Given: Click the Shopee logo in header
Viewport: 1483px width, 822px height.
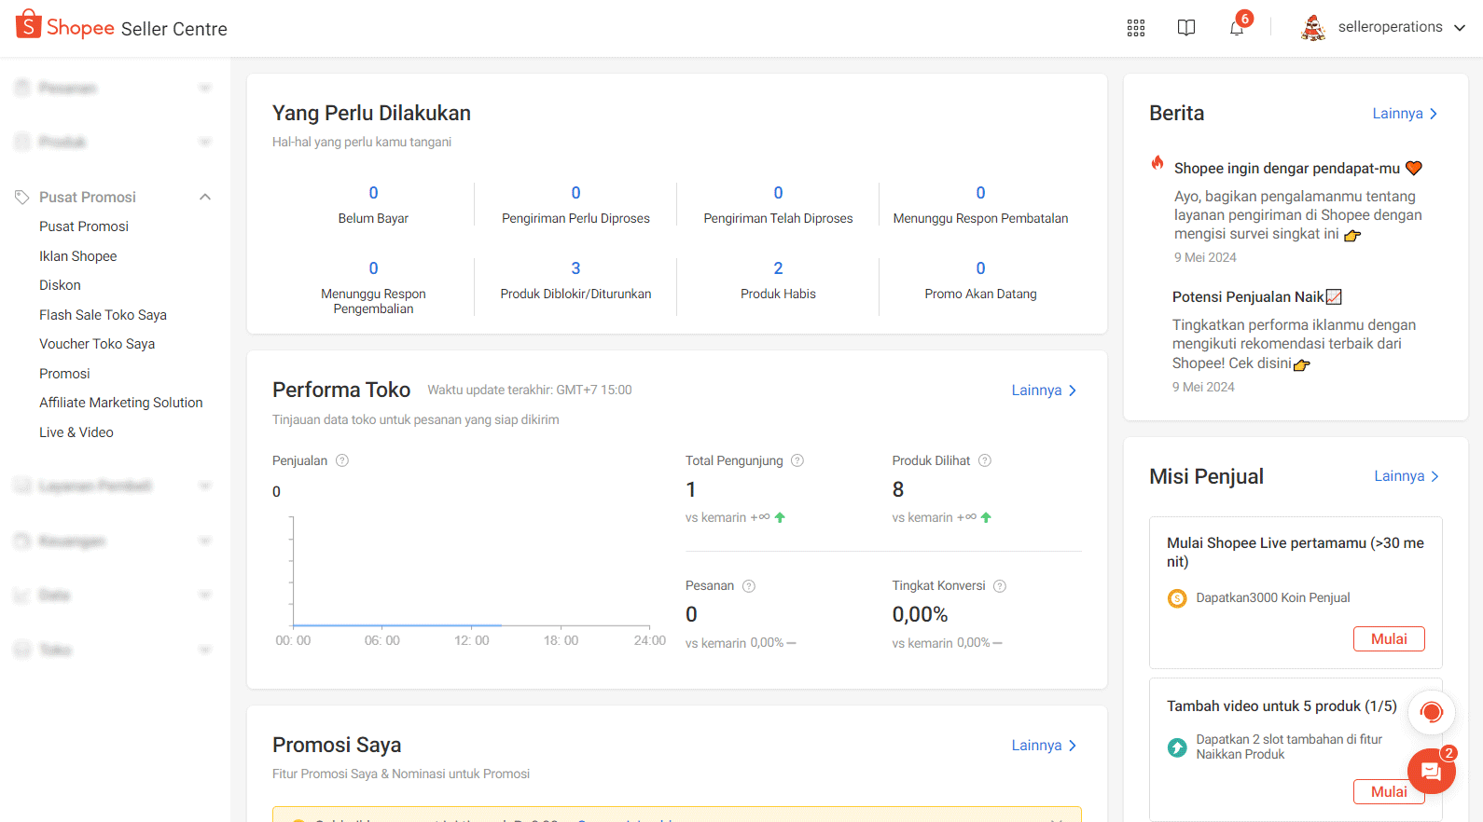Looking at the screenshot, I should 65,27.
